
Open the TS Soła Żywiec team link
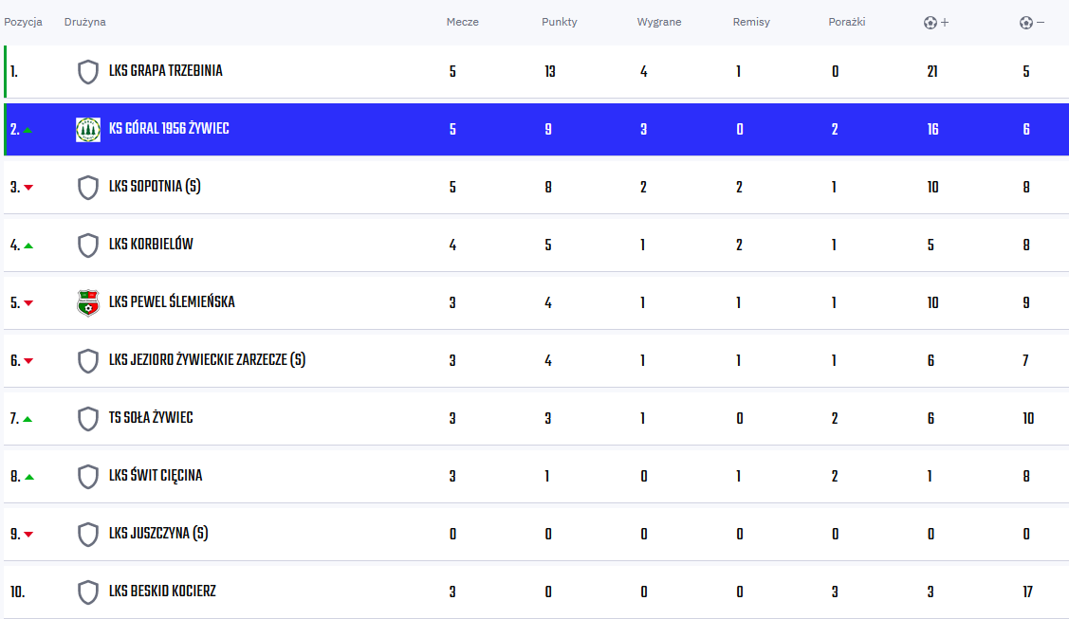151,417
